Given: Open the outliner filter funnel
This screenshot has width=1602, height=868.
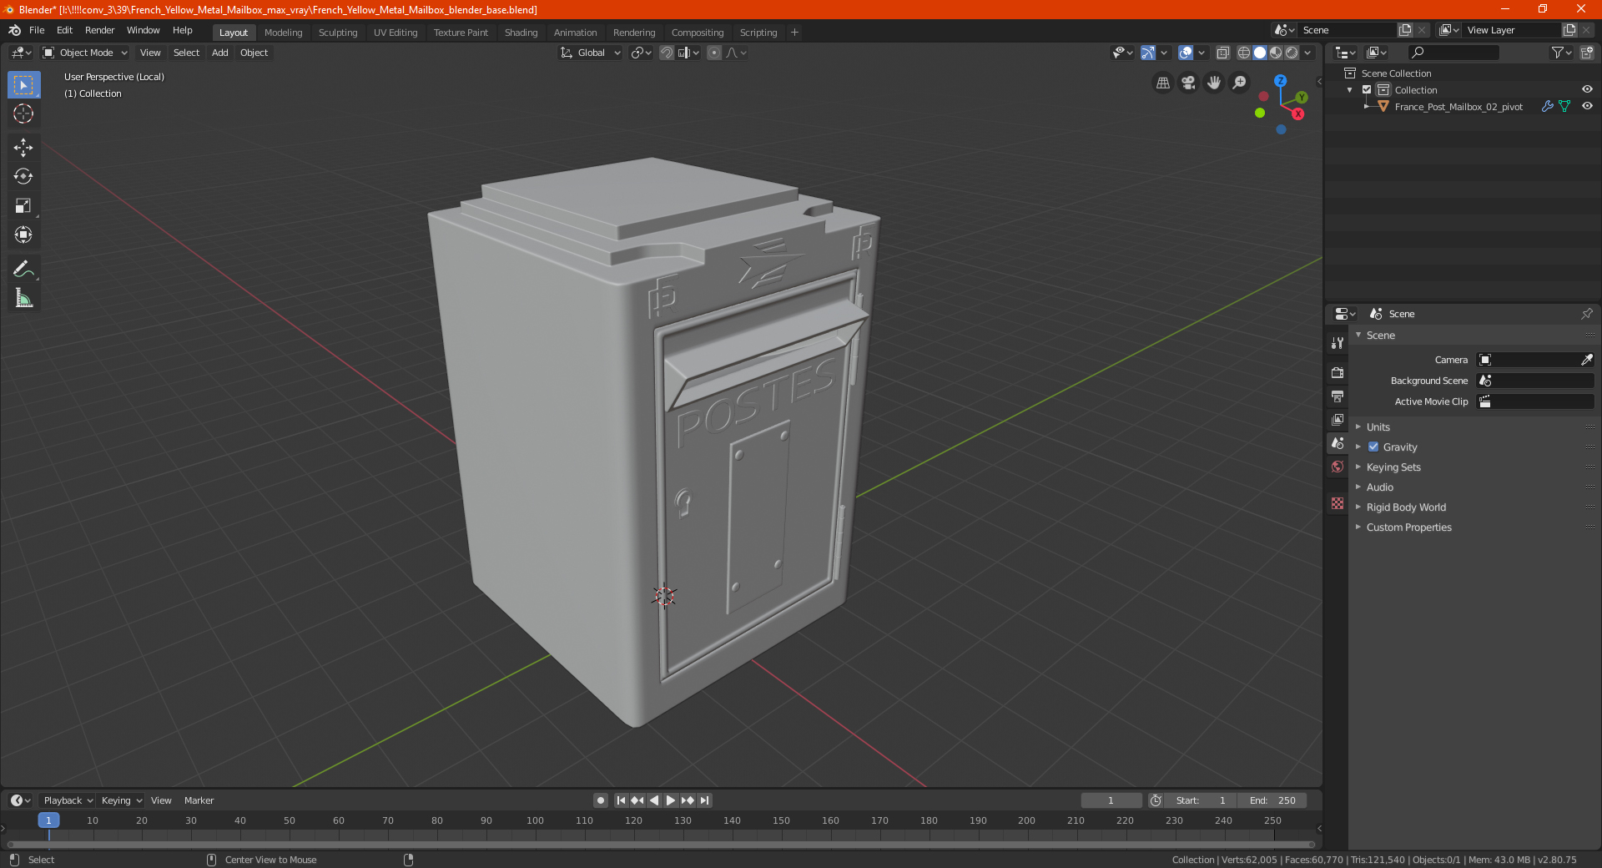Looking at the screenshot, I should 1561,53.
